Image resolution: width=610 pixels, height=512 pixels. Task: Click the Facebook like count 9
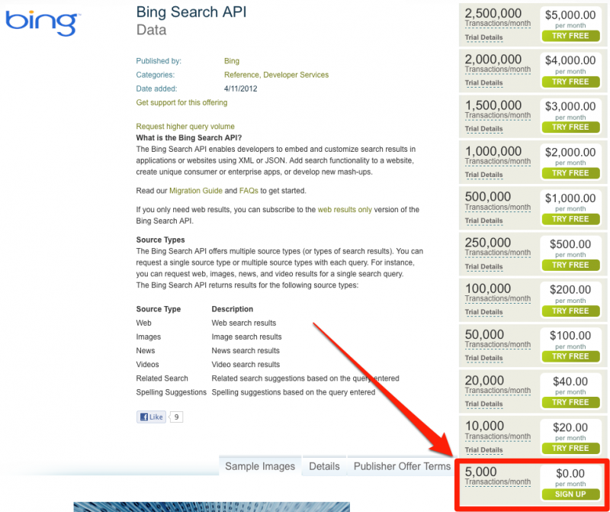(x=176, y=417)
